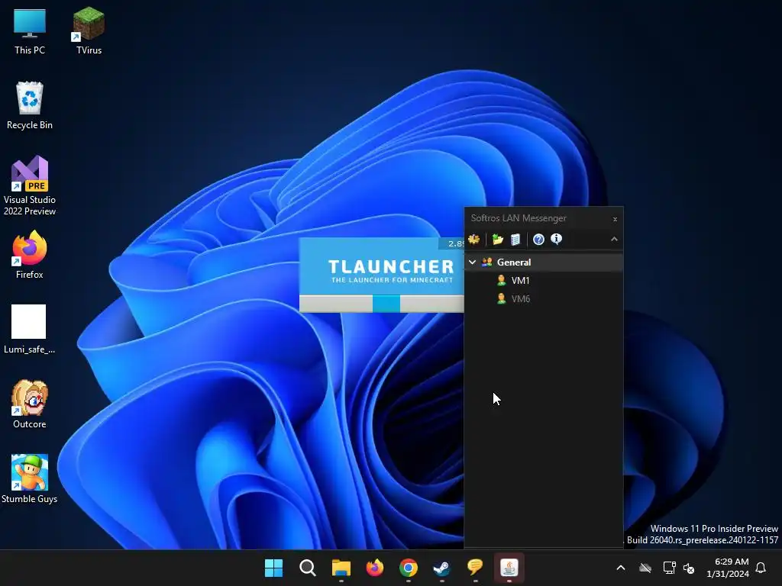Open the notifications bell
Screen dimensions: 782x586
761,568
